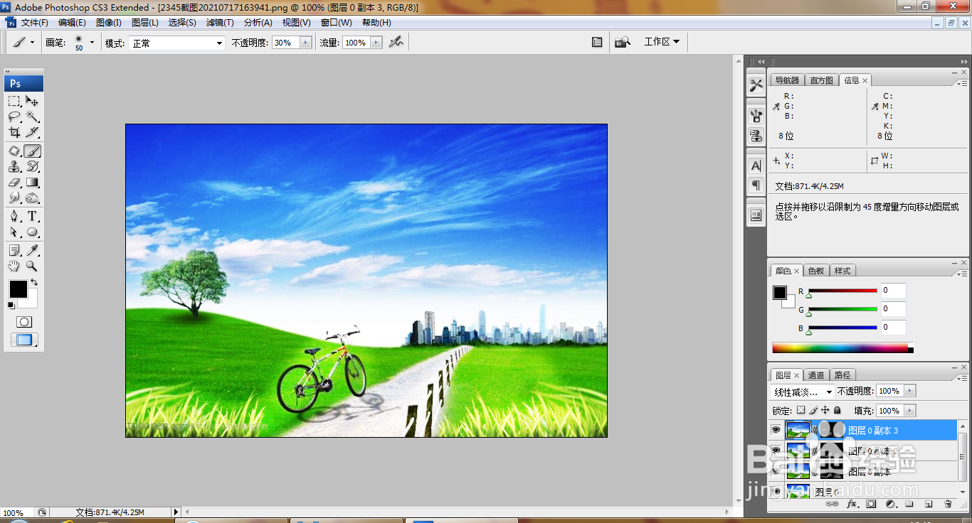The height and width of the screenshot is (523, 972).
Task: Select the Rectangular Marquee tool
Action: click(15, 101)
